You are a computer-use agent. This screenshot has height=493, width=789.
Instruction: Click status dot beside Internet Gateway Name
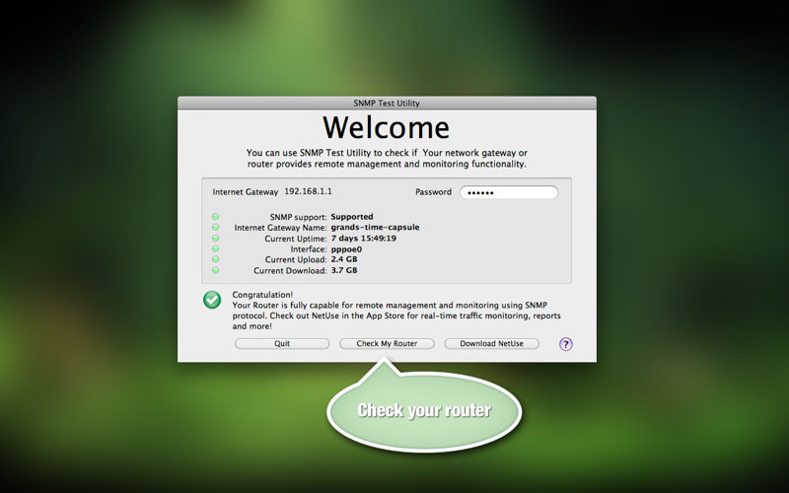click(x=215, y=228)
